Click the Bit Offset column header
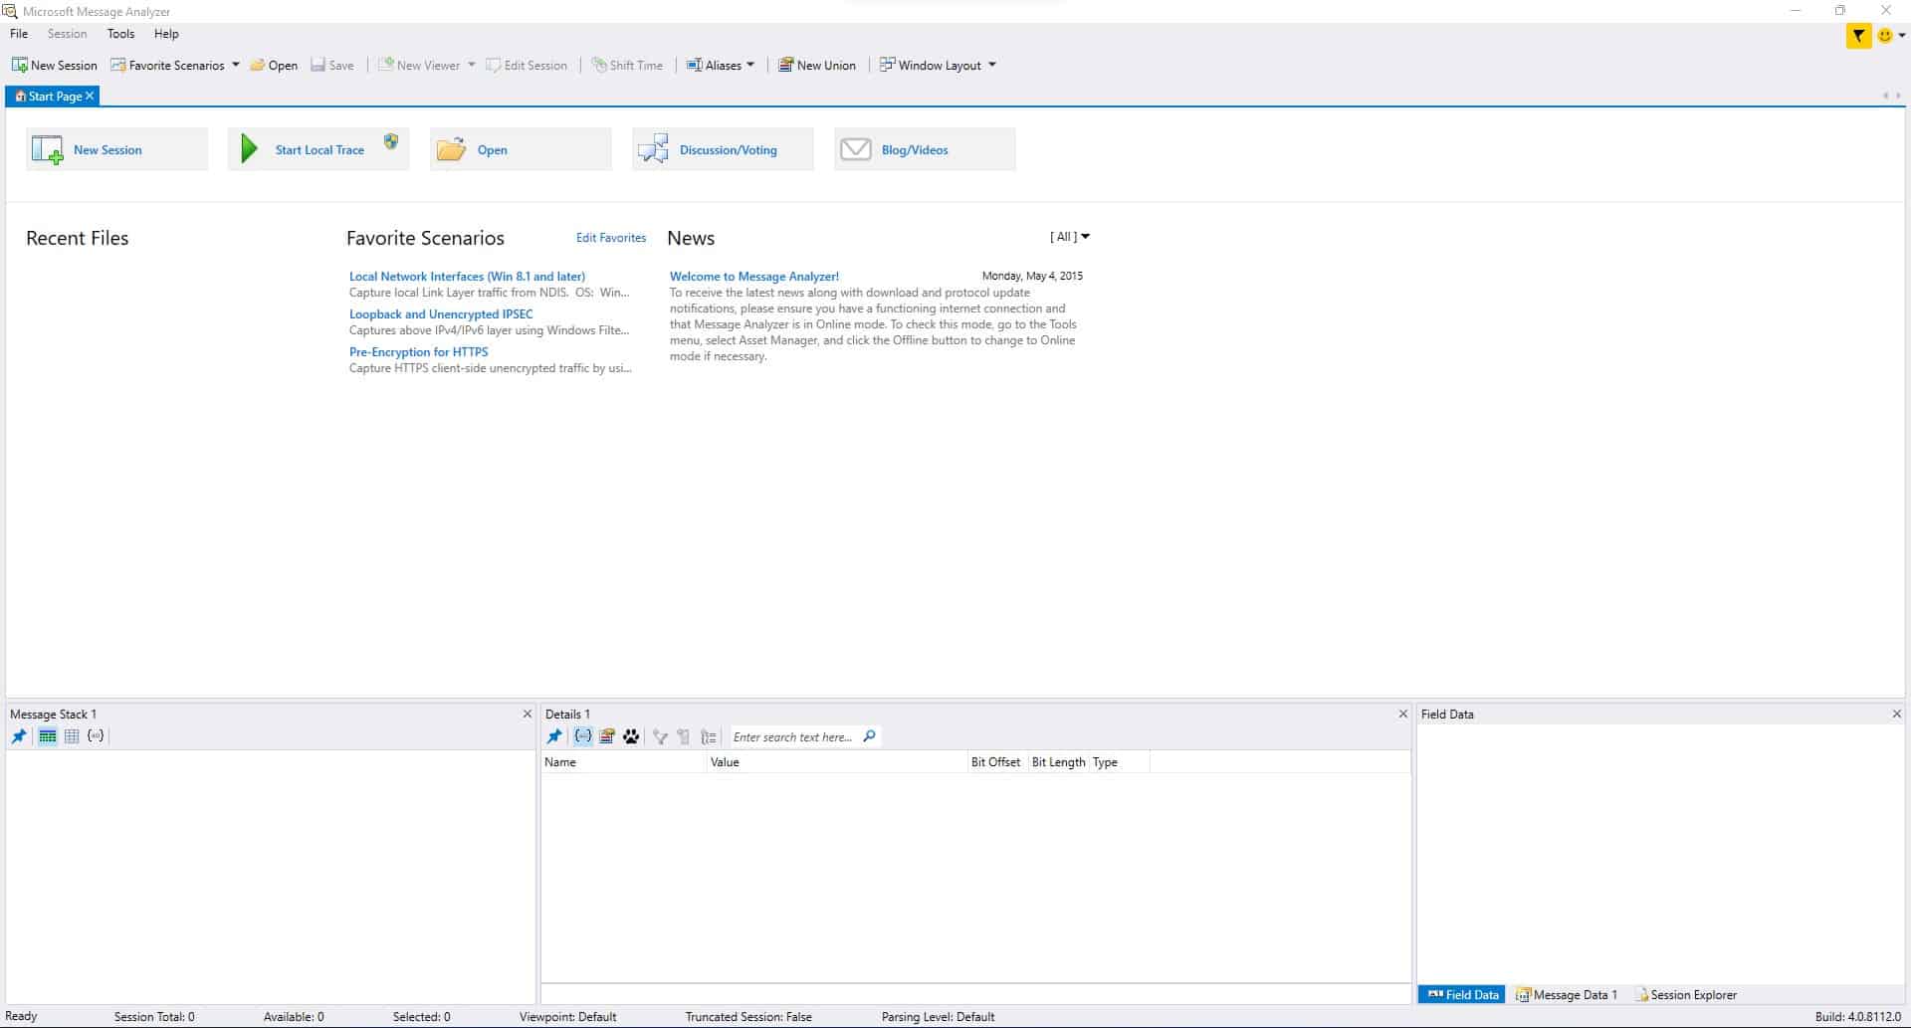Image resolution: width=1911 pixels, height=1028 pixels. [x=996, y=762]
